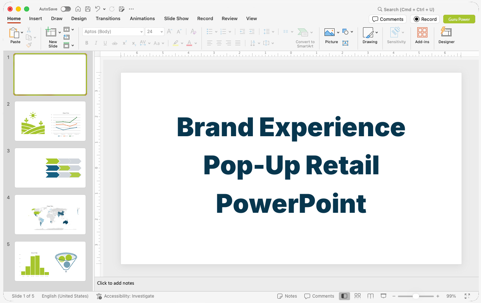Open the Insert tab
This screenshot has width=481, height=303.
click(x=36, y=18)
